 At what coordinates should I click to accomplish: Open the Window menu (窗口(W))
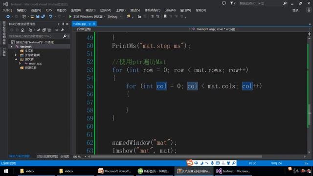[185, 10]
